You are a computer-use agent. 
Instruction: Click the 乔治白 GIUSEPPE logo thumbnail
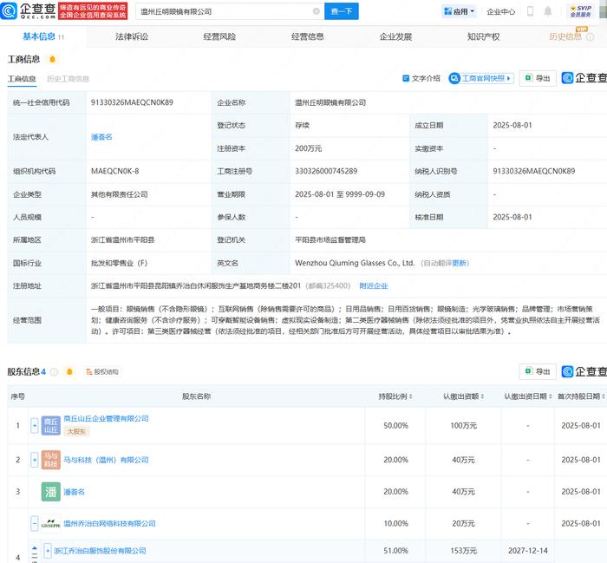[x=50, y=523]
